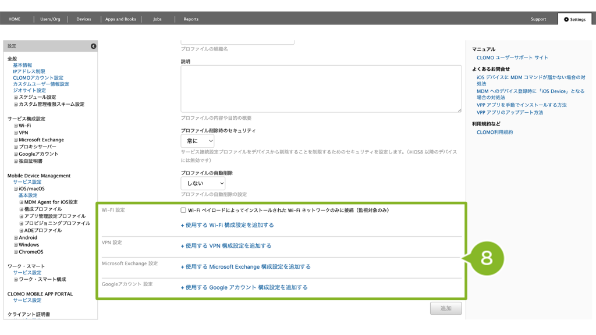Add a Google account configuration link
596x335 pixels.
(x=244, y=287)
